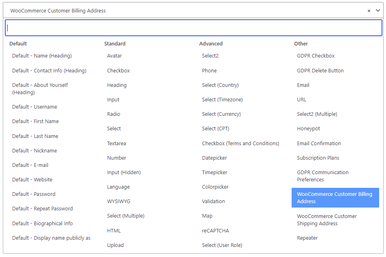Clear selection with the x icon
This screenshot has height=257, width=386.
click(369, 11)
